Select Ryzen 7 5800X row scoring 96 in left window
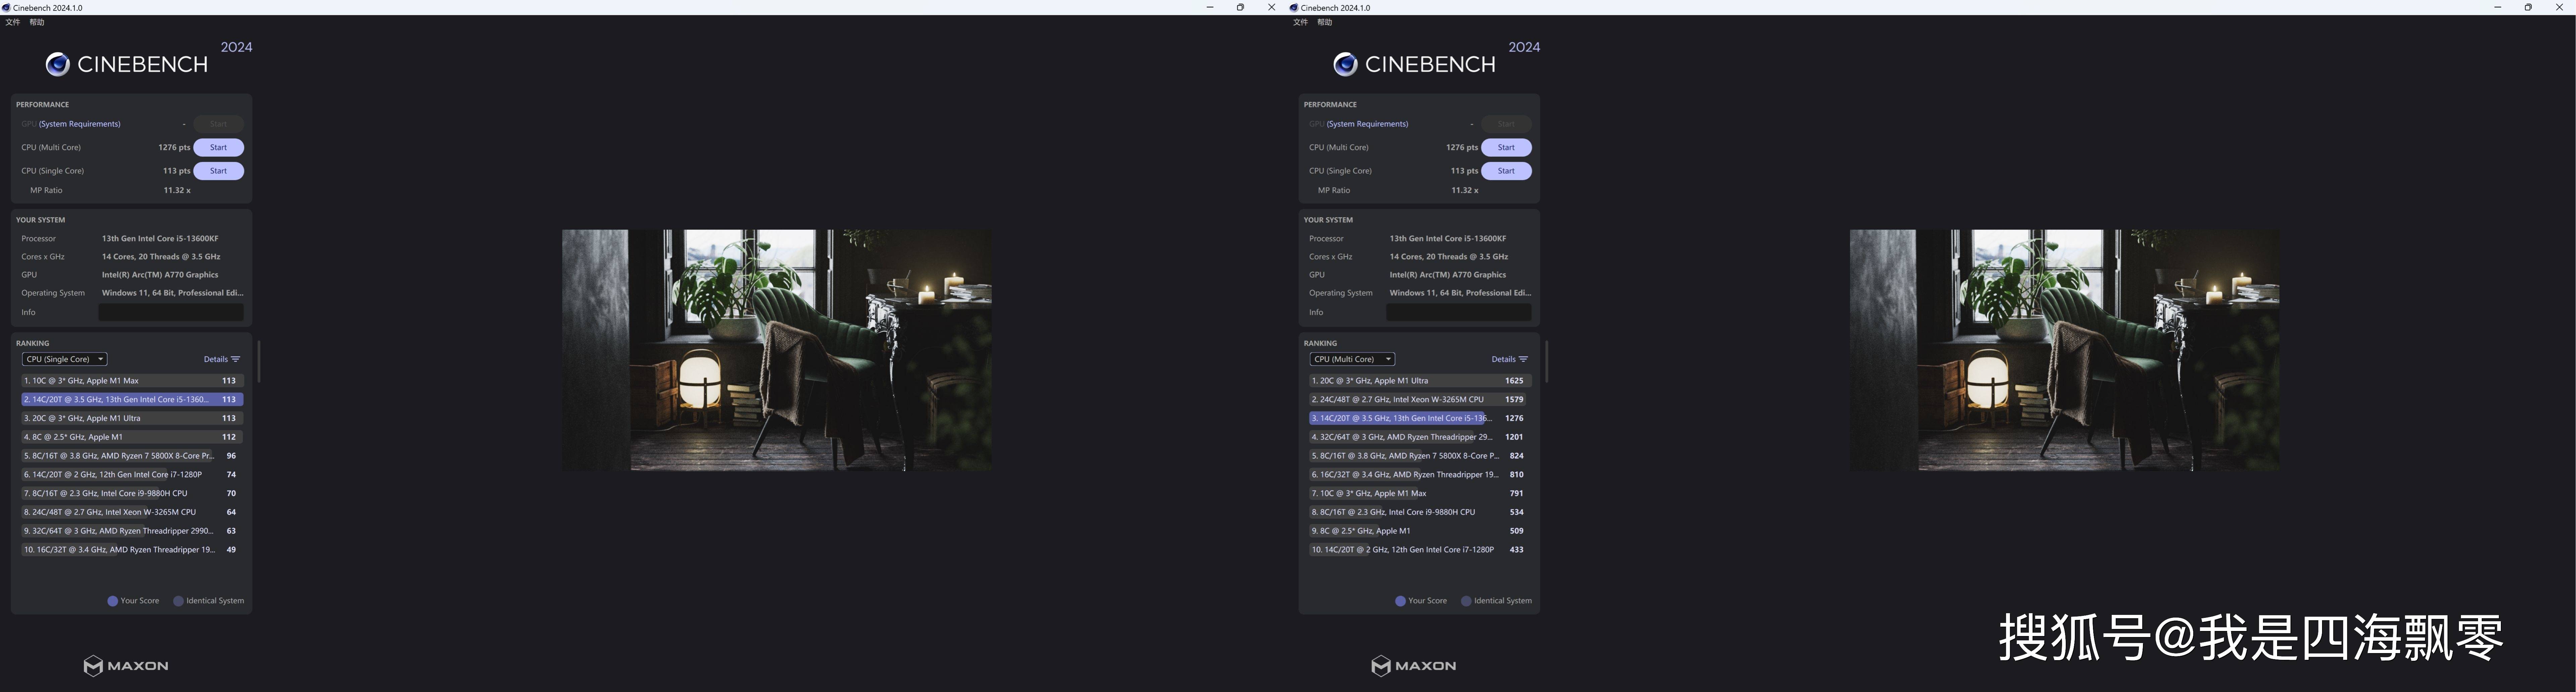 (x=132, y=456)
